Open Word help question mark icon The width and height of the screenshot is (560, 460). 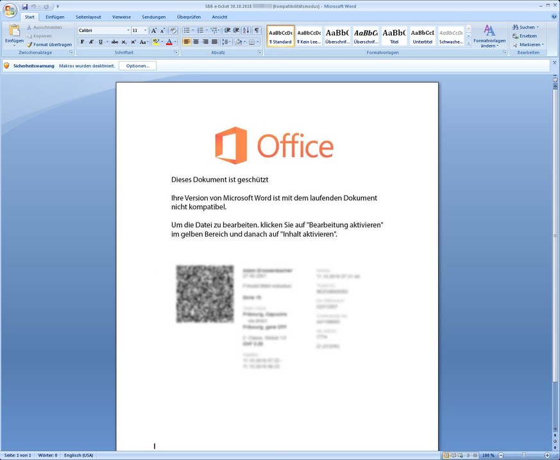554,17
